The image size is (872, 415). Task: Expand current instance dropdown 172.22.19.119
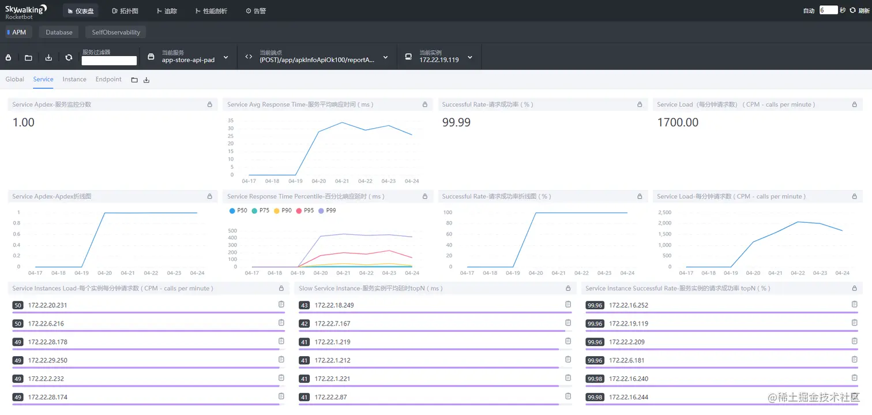470,57
